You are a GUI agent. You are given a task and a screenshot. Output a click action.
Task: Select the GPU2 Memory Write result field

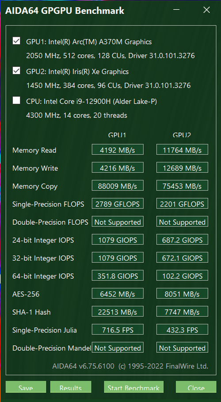click(x=182, y=168)
